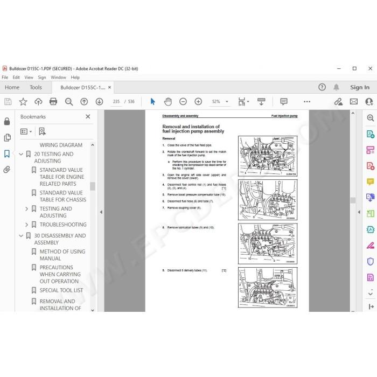Viewport: 377px width, 377px height.
Task: Click the document vertical scrollbar thumb
Action: coord(353,200)
